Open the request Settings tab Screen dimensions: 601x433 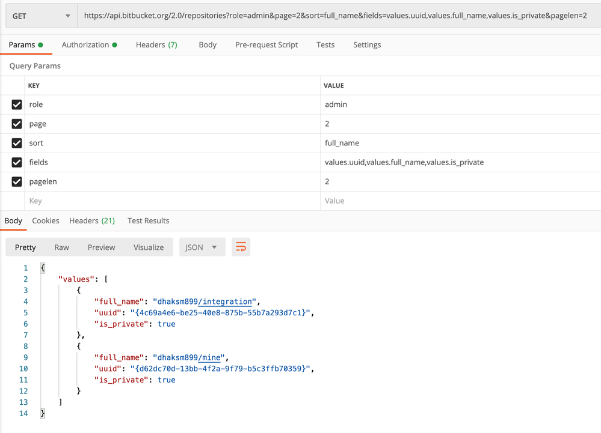pos(367,45)
